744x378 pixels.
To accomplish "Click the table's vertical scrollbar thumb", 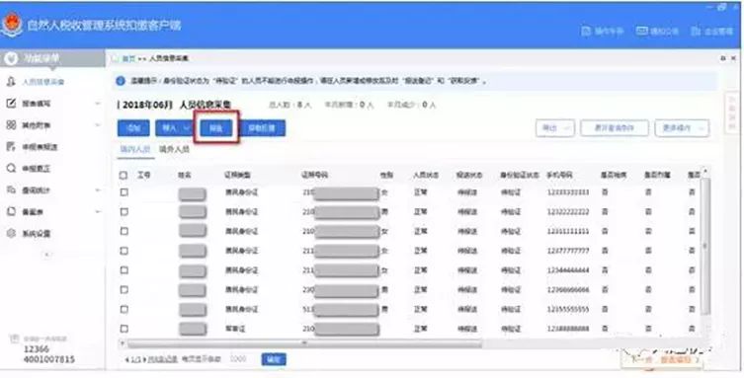I will click(x=705, y=247).
